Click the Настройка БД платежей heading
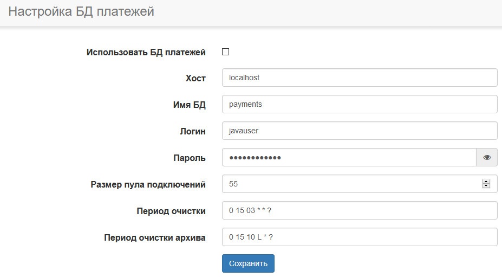The width and height of the screenshot is (502, 277). (x=81, y=12)
